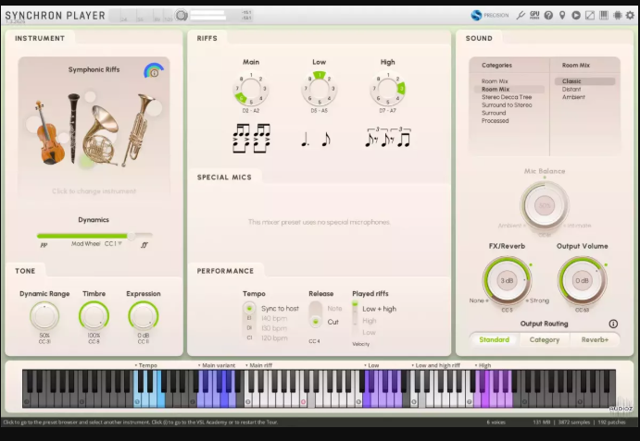Click the '6 voices' status text
This screenshot has width=640, height=441.
496,423
